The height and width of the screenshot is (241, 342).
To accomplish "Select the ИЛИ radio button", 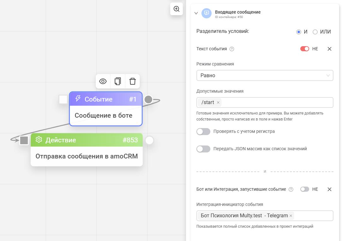I will coord(315,32).
